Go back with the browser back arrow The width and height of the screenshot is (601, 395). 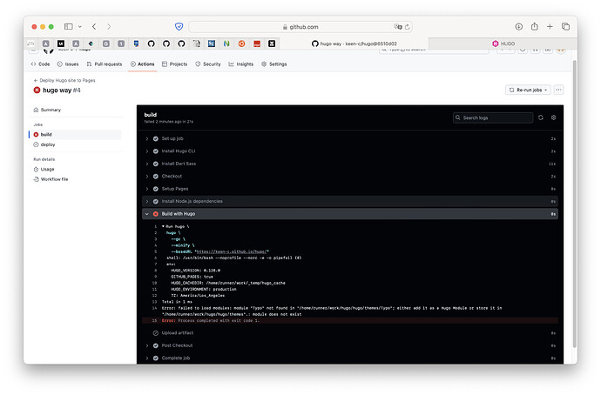[x=94, y=26]
